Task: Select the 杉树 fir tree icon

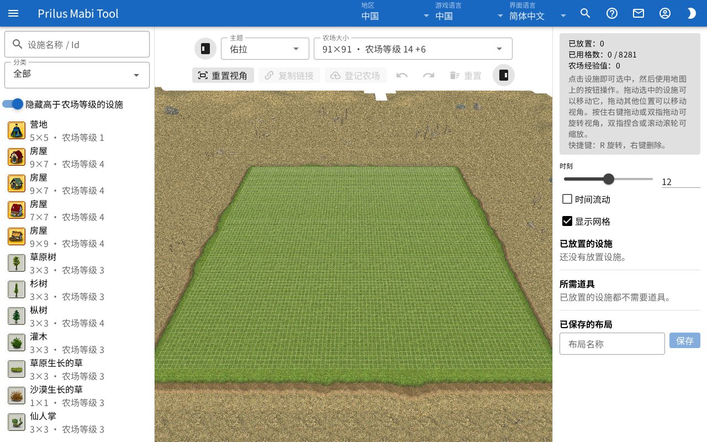Action: tap(17, 290)
